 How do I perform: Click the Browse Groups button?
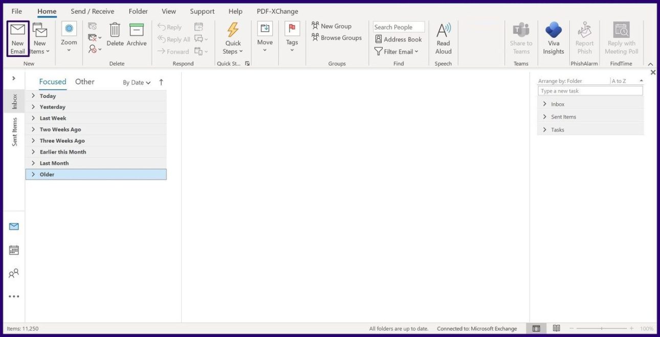[x=337, y=38]
